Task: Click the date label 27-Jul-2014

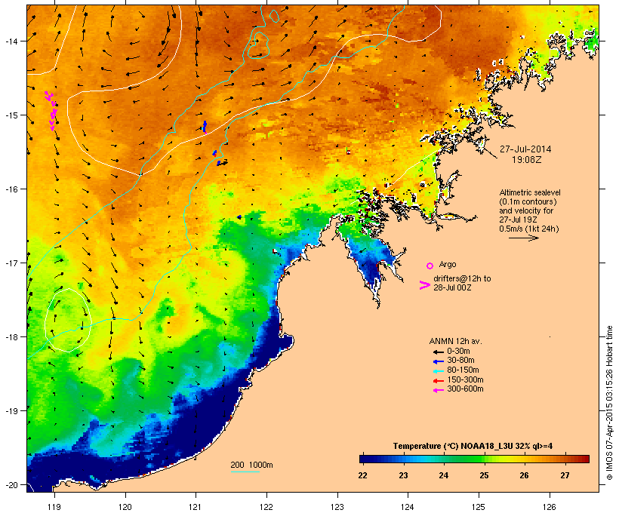Action: pos(525,149)
